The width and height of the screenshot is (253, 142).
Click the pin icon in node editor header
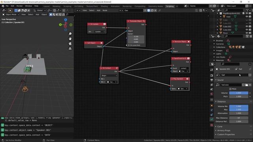[160, 11]
